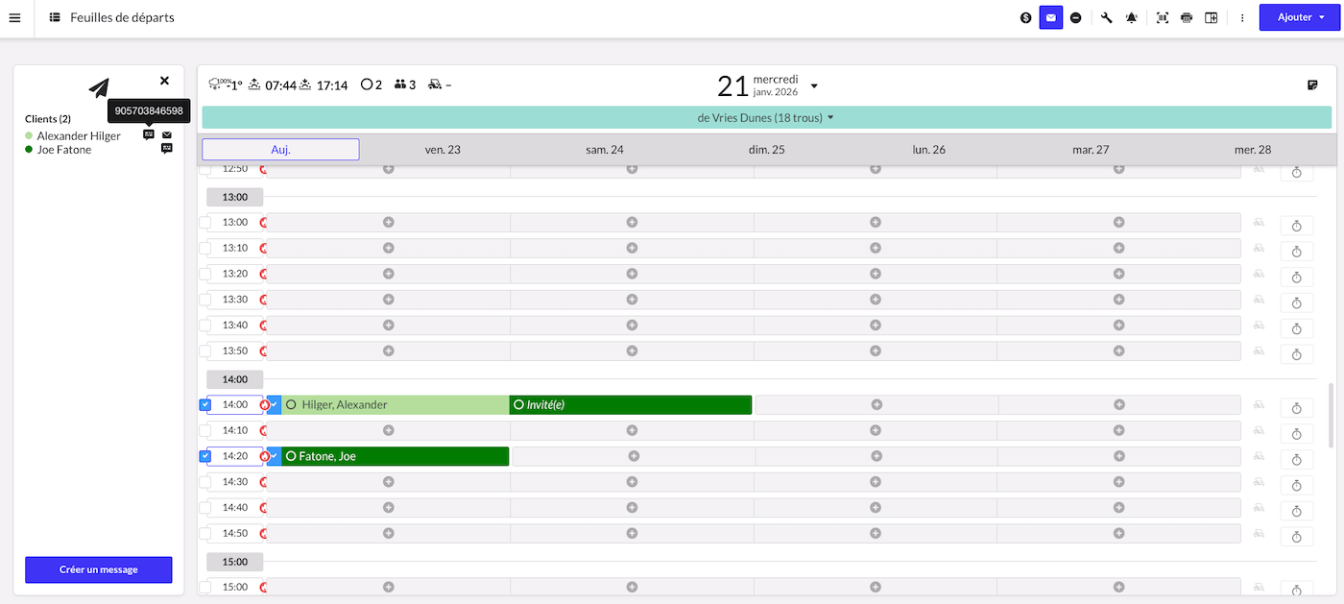The width and height of the screenshot is (1344, 604).
Task: Check the 13:10 tee time checkbox
Action: point(204,248)
